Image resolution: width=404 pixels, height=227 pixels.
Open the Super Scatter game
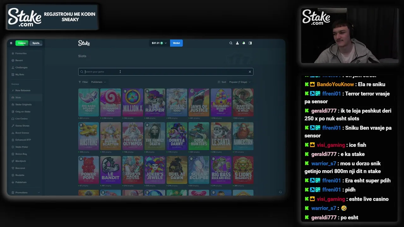pyautogui.click(x=110, y=136)
